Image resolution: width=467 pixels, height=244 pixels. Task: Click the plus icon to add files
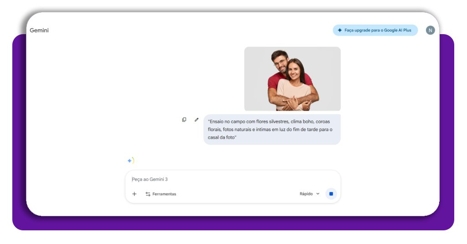pos(134,194)
